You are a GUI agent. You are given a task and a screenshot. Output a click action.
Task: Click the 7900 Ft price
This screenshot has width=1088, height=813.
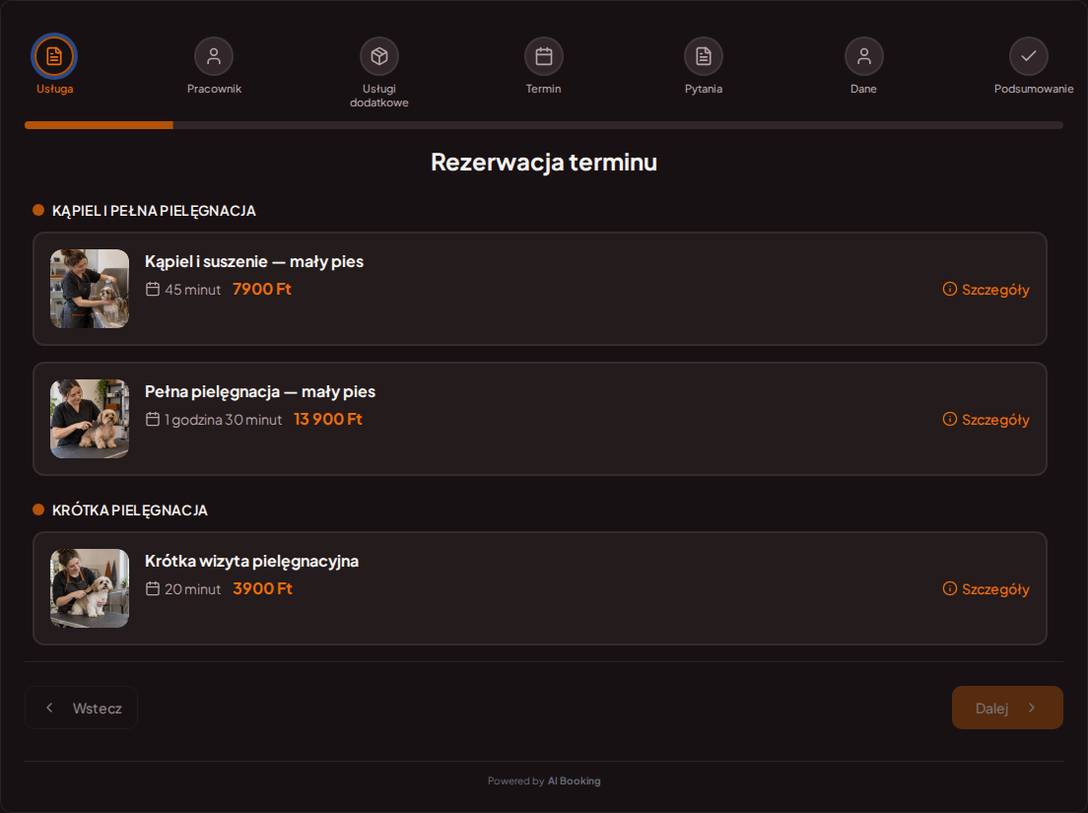(x=261, y=289)
